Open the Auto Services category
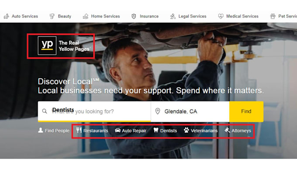Screen dimensions: 297x178 (24, 16)
